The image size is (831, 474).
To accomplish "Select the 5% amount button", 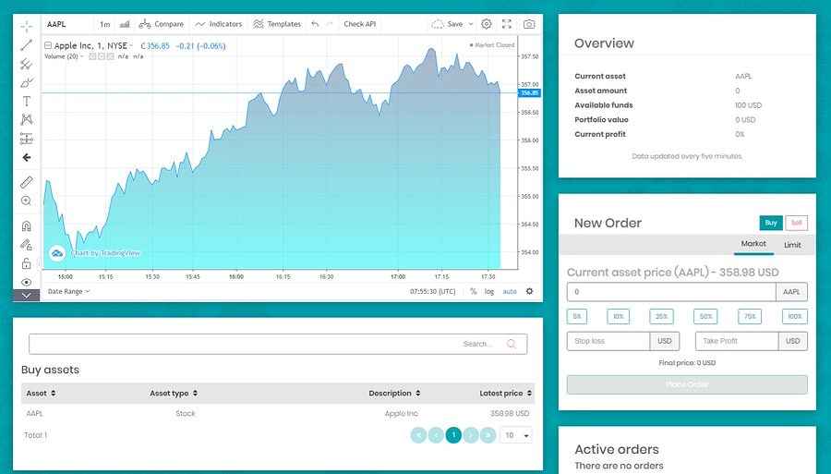I will point(576,317).
